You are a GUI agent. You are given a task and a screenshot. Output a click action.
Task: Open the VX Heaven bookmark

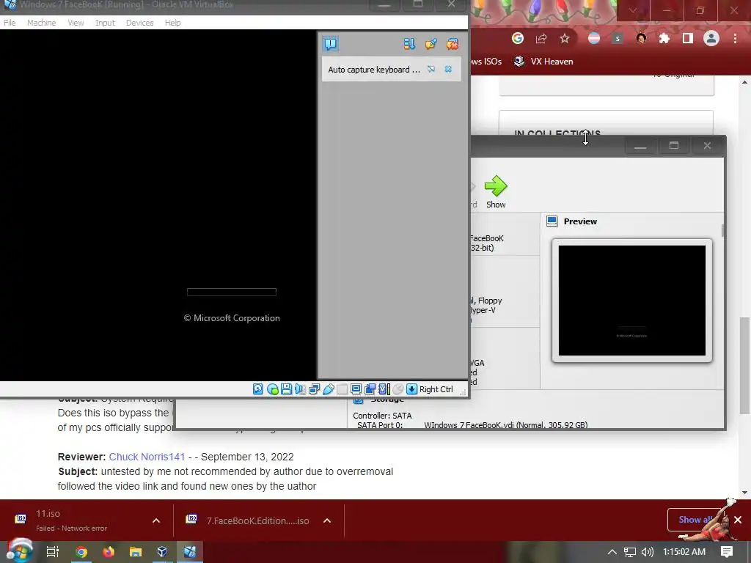pos(543,62)
